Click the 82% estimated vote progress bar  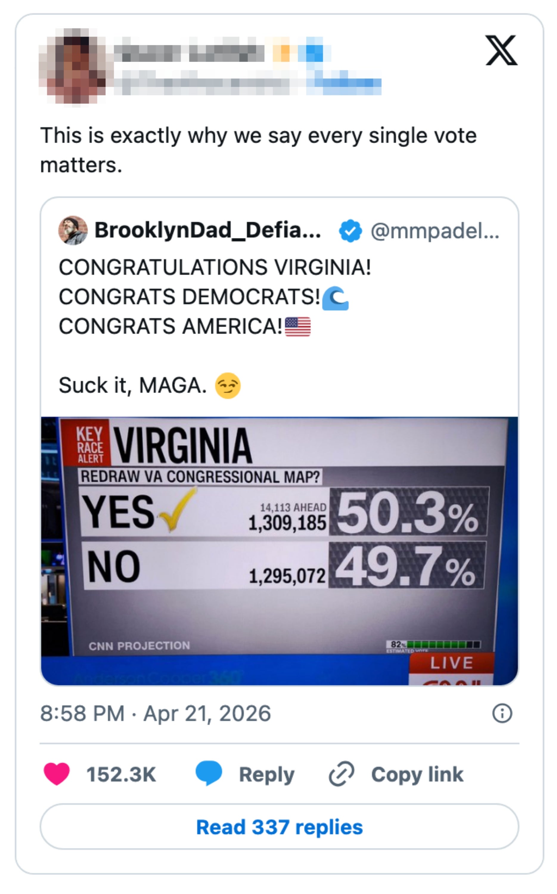pyautogui.click(x=433, y=645)
